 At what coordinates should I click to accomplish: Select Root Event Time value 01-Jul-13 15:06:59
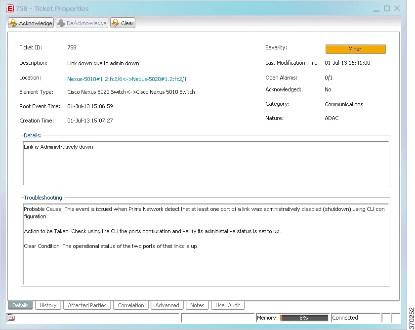point(90,106)
